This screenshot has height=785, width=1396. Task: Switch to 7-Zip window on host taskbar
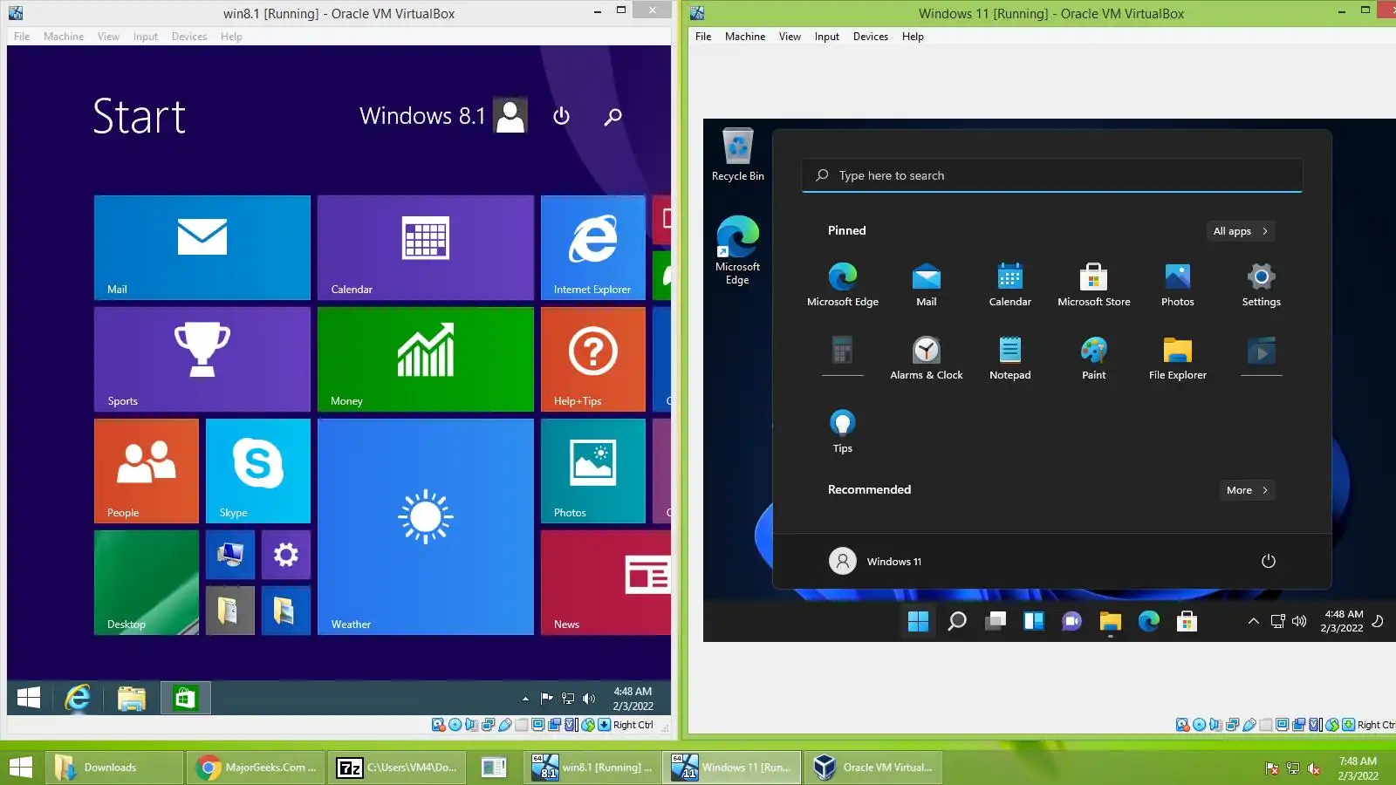point(398,768)
